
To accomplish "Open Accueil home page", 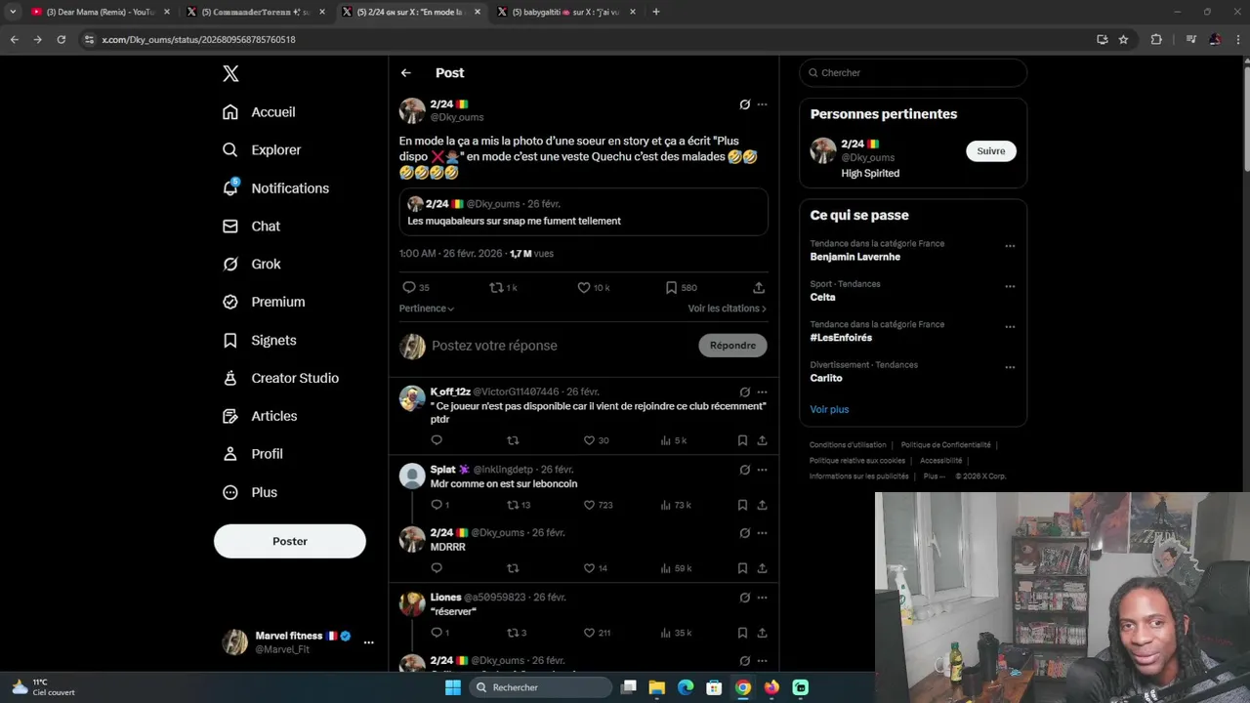I will tap(259, 112).
